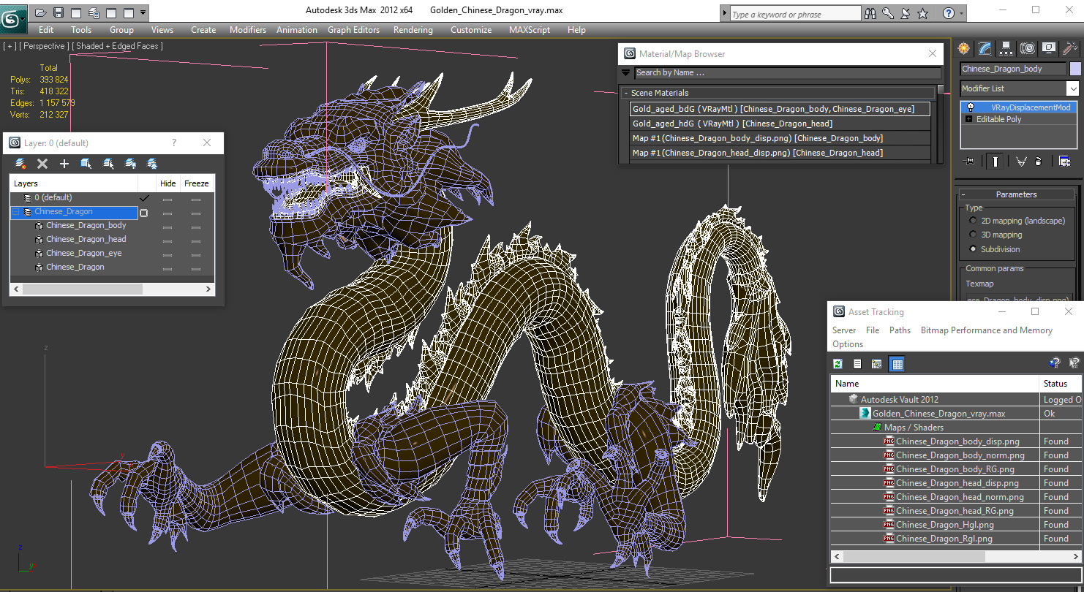Select 3D mapping radio button
Viewport: 1084px width, 592px height.
(973, 235)
